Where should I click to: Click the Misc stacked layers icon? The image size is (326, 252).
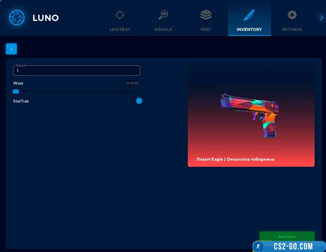206,15
